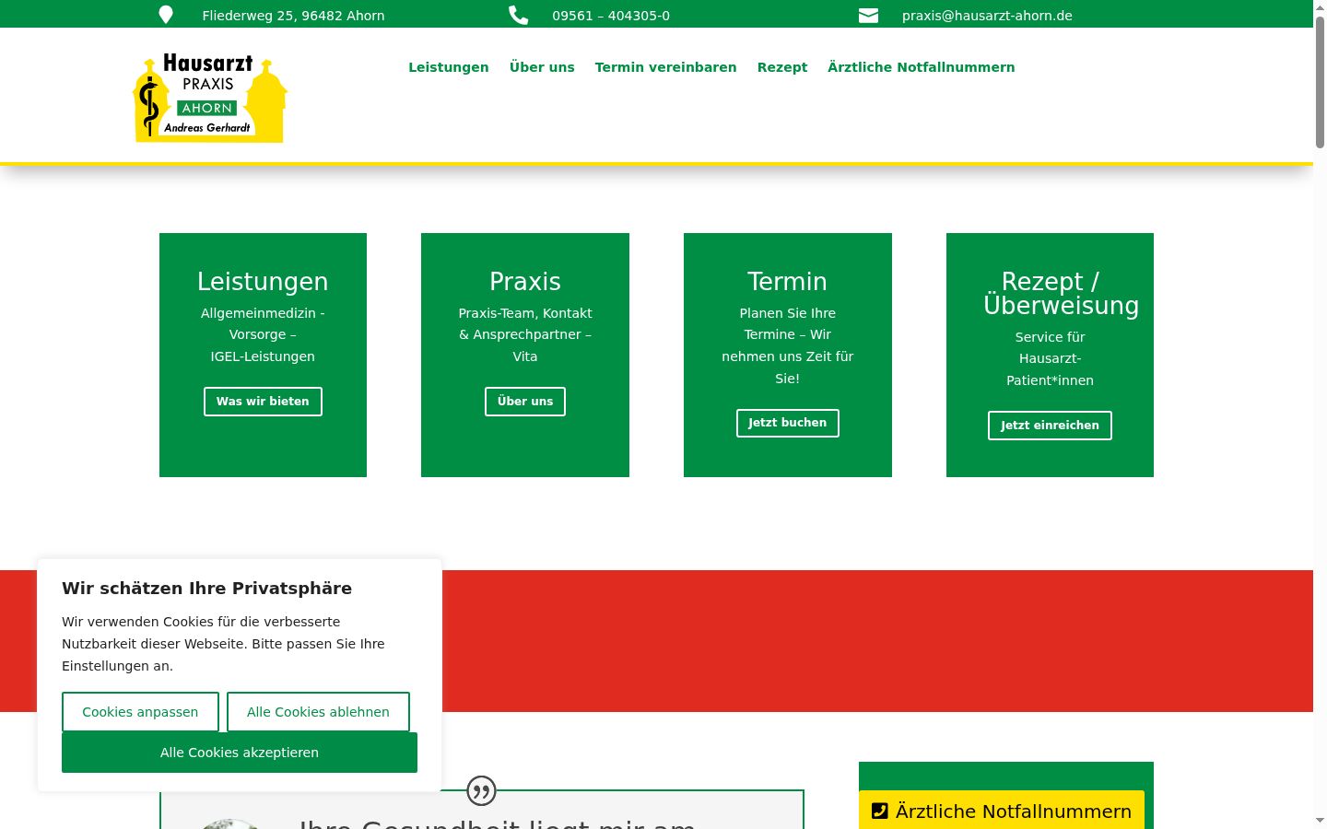Screen dimensions: 1327x829
Task: Open the Über uns navigation item
Action: [542, 67]
